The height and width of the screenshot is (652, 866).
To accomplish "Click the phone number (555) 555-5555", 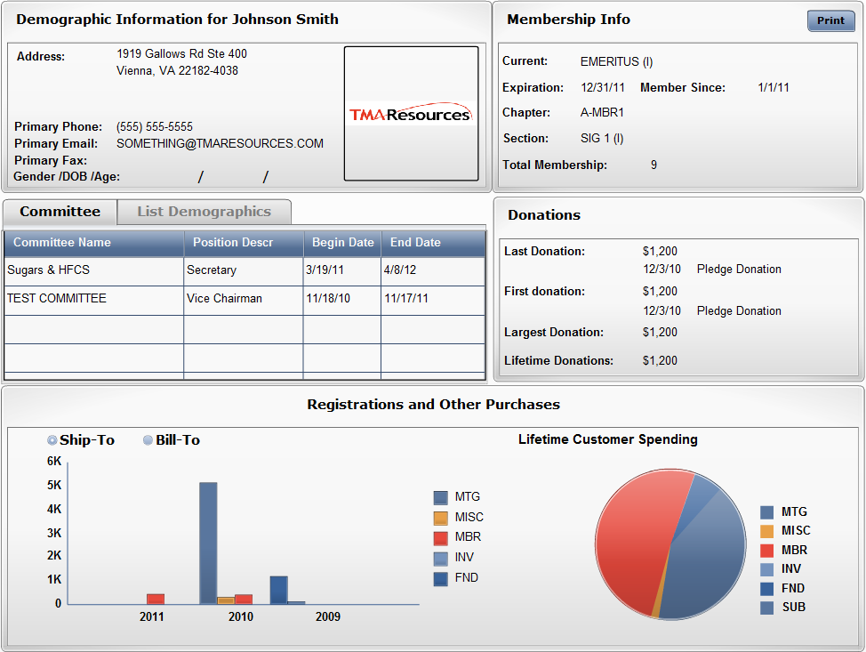I will 155,127.
